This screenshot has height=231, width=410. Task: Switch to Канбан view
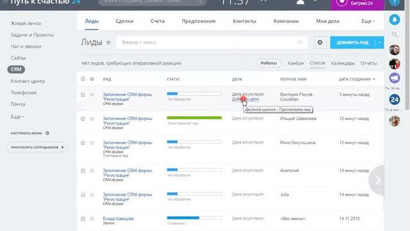296,63
